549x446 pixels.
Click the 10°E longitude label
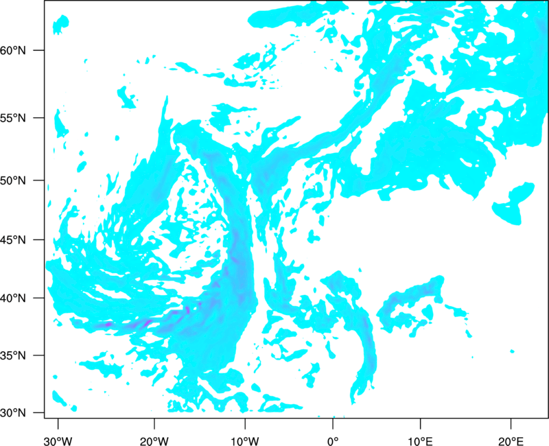(420, 441)
